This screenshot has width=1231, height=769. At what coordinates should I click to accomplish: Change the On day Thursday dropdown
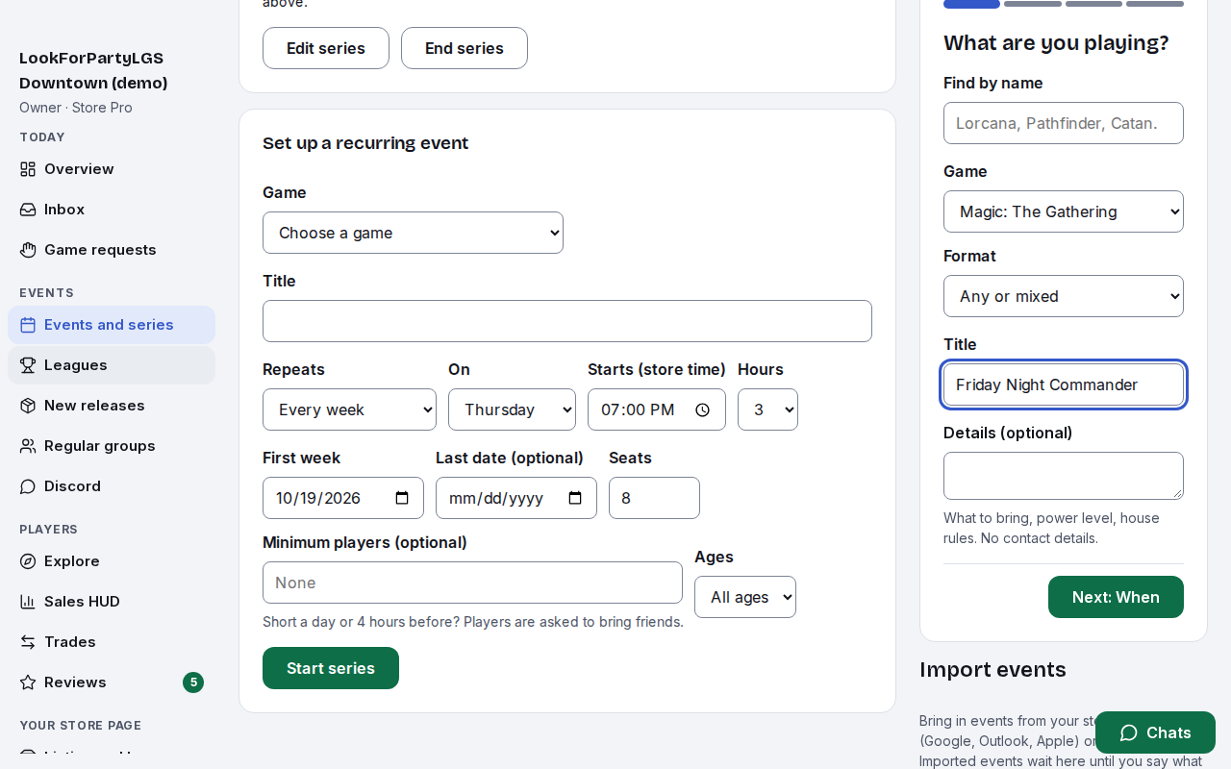pos(512,409)
